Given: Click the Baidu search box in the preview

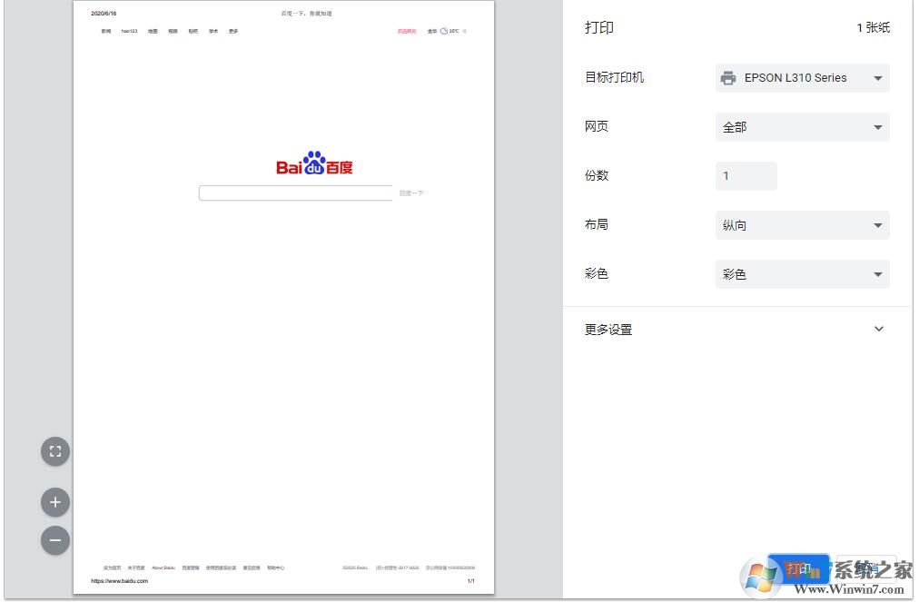Looking at the screenshot, I should click(295, 192).
